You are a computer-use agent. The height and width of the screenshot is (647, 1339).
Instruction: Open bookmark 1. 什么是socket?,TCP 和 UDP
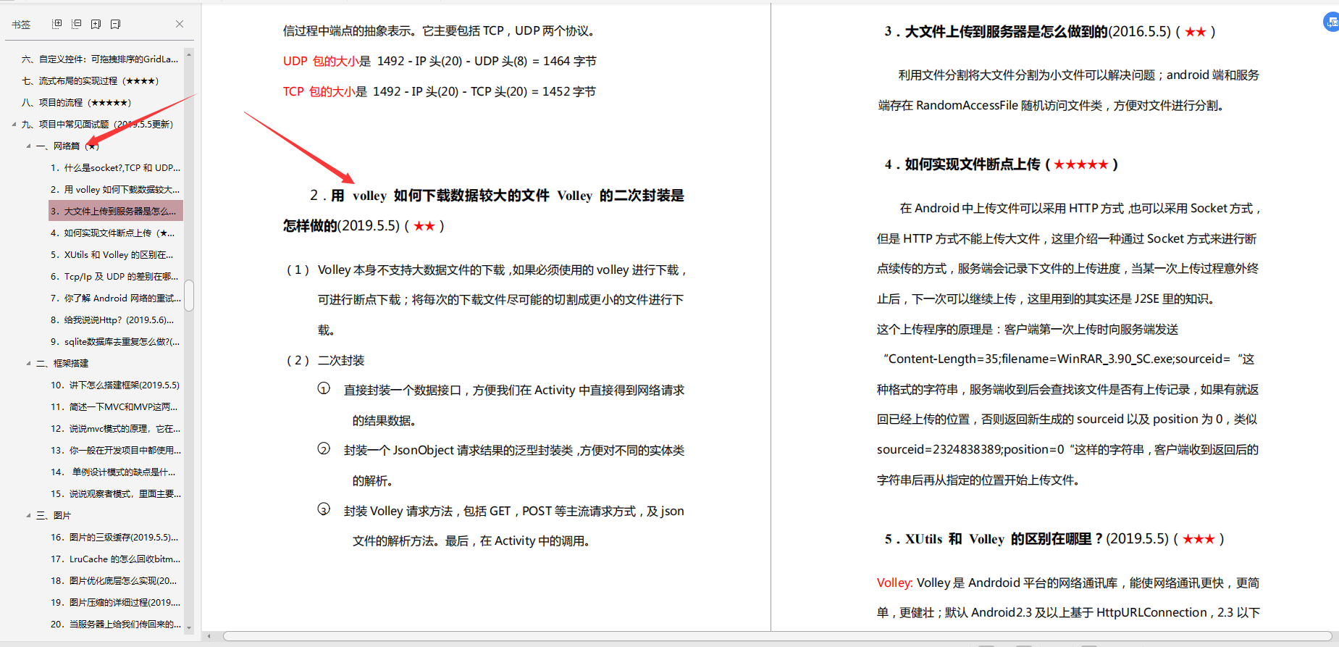[x=115, y=167]
